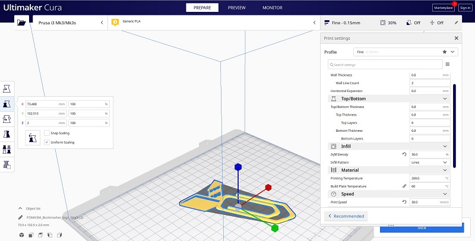Collapse the Generic PLA material selector

(314, 23)
